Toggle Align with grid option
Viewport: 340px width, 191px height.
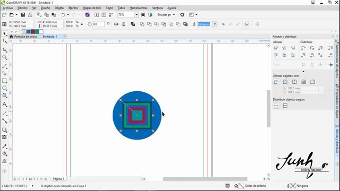coord(303,82)
